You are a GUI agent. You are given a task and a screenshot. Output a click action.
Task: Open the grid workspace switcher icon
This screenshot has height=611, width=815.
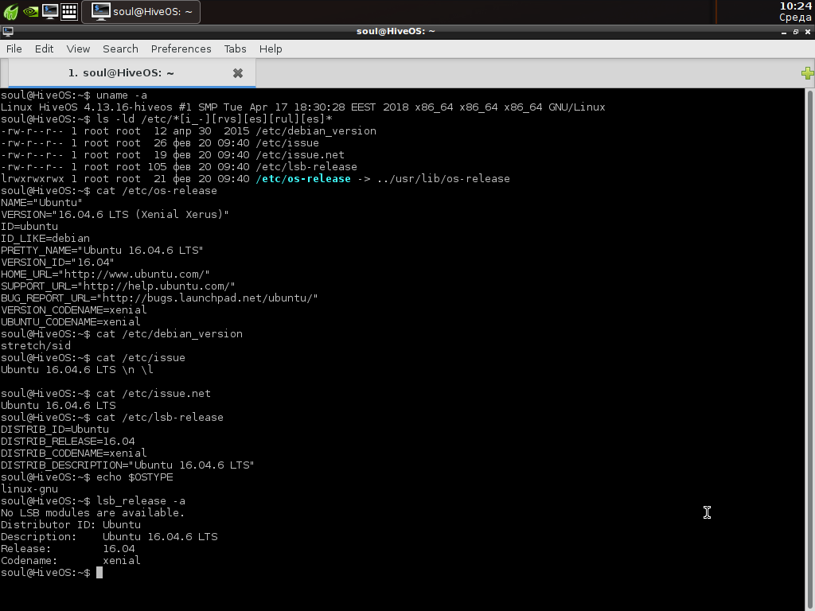point(69,11)
